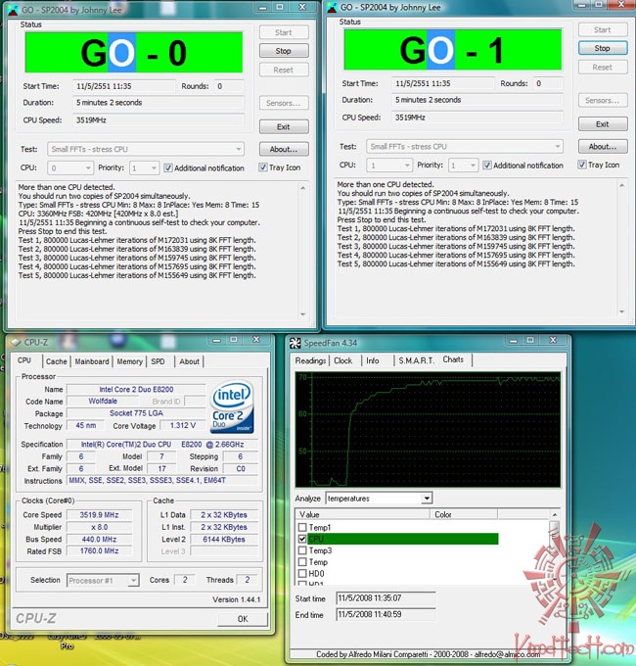Click the Core Speed value 3519.9 MHz
Image resolution: width=636 pixels, height=666 pixels.
pos(99,515)
